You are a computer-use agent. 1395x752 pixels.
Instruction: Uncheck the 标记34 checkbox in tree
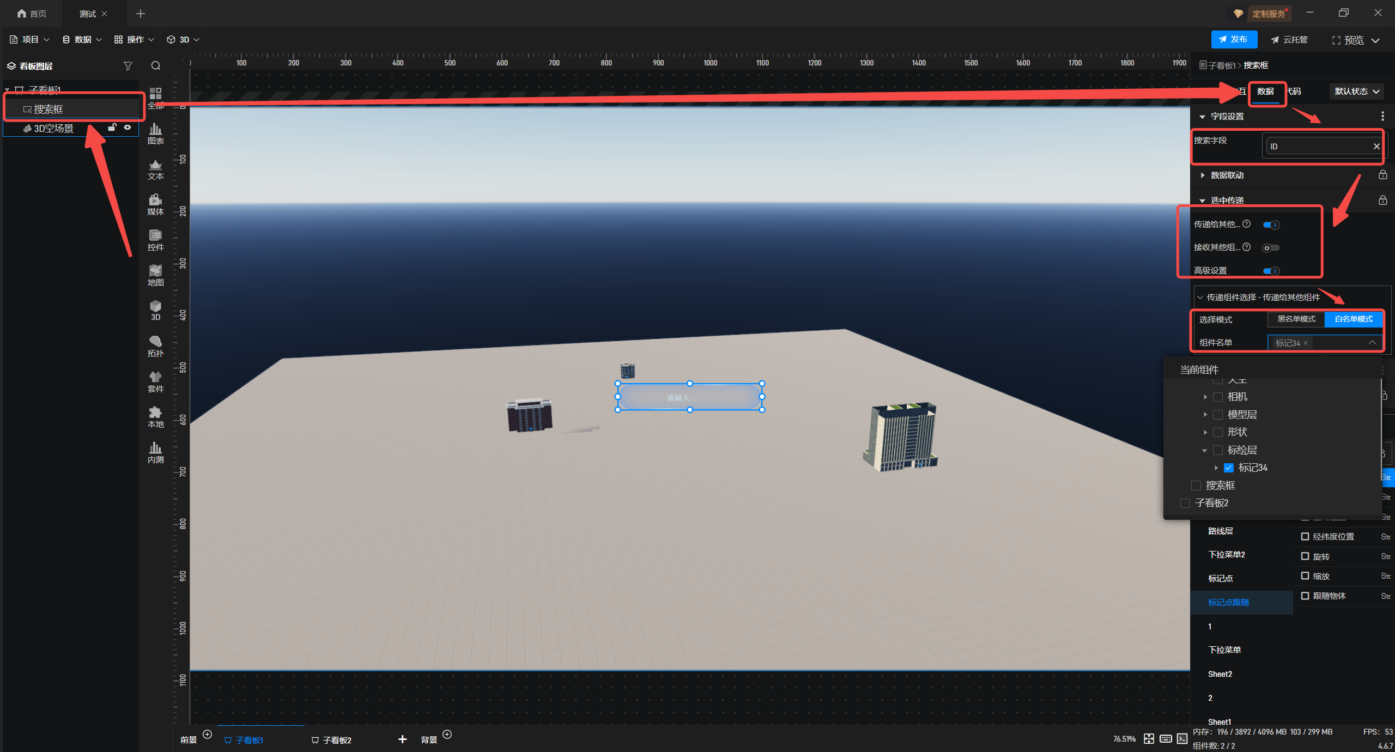[x=1229, y=468]
